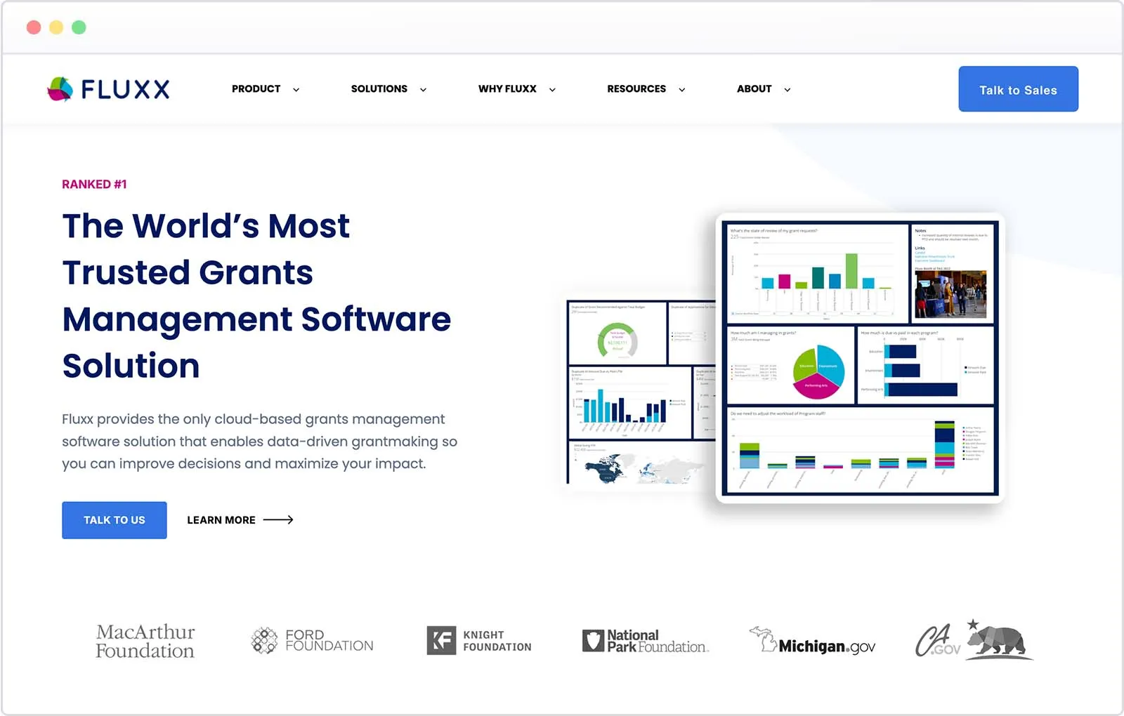
Task: Expand the PRODUCT chevron arrow
Action: 296,90
